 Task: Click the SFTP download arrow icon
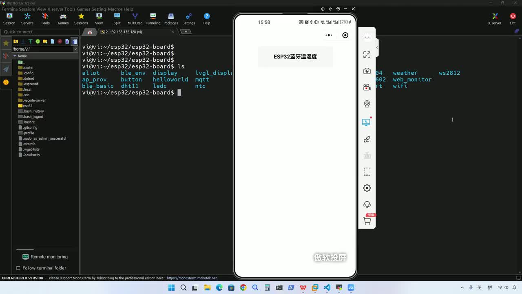pyautogui.click(x=23, y=41)
